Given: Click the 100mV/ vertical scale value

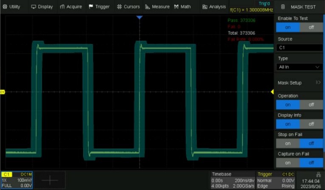Looking at the screenshot, I should coord(25,180).
